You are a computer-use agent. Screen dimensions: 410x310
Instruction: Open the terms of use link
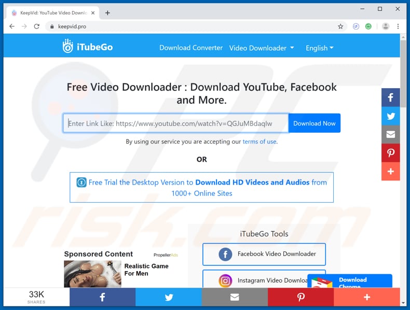click(x=259, y=142)
